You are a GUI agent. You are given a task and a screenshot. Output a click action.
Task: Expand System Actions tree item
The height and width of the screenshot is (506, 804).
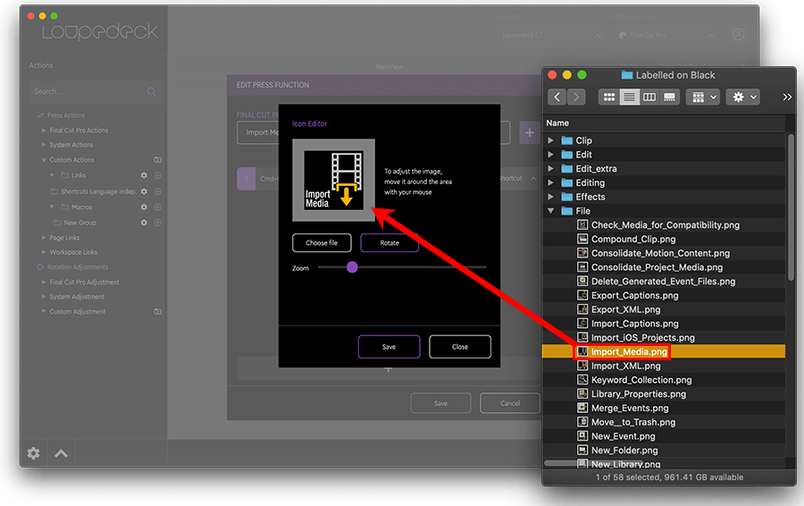tap(44, 145)
